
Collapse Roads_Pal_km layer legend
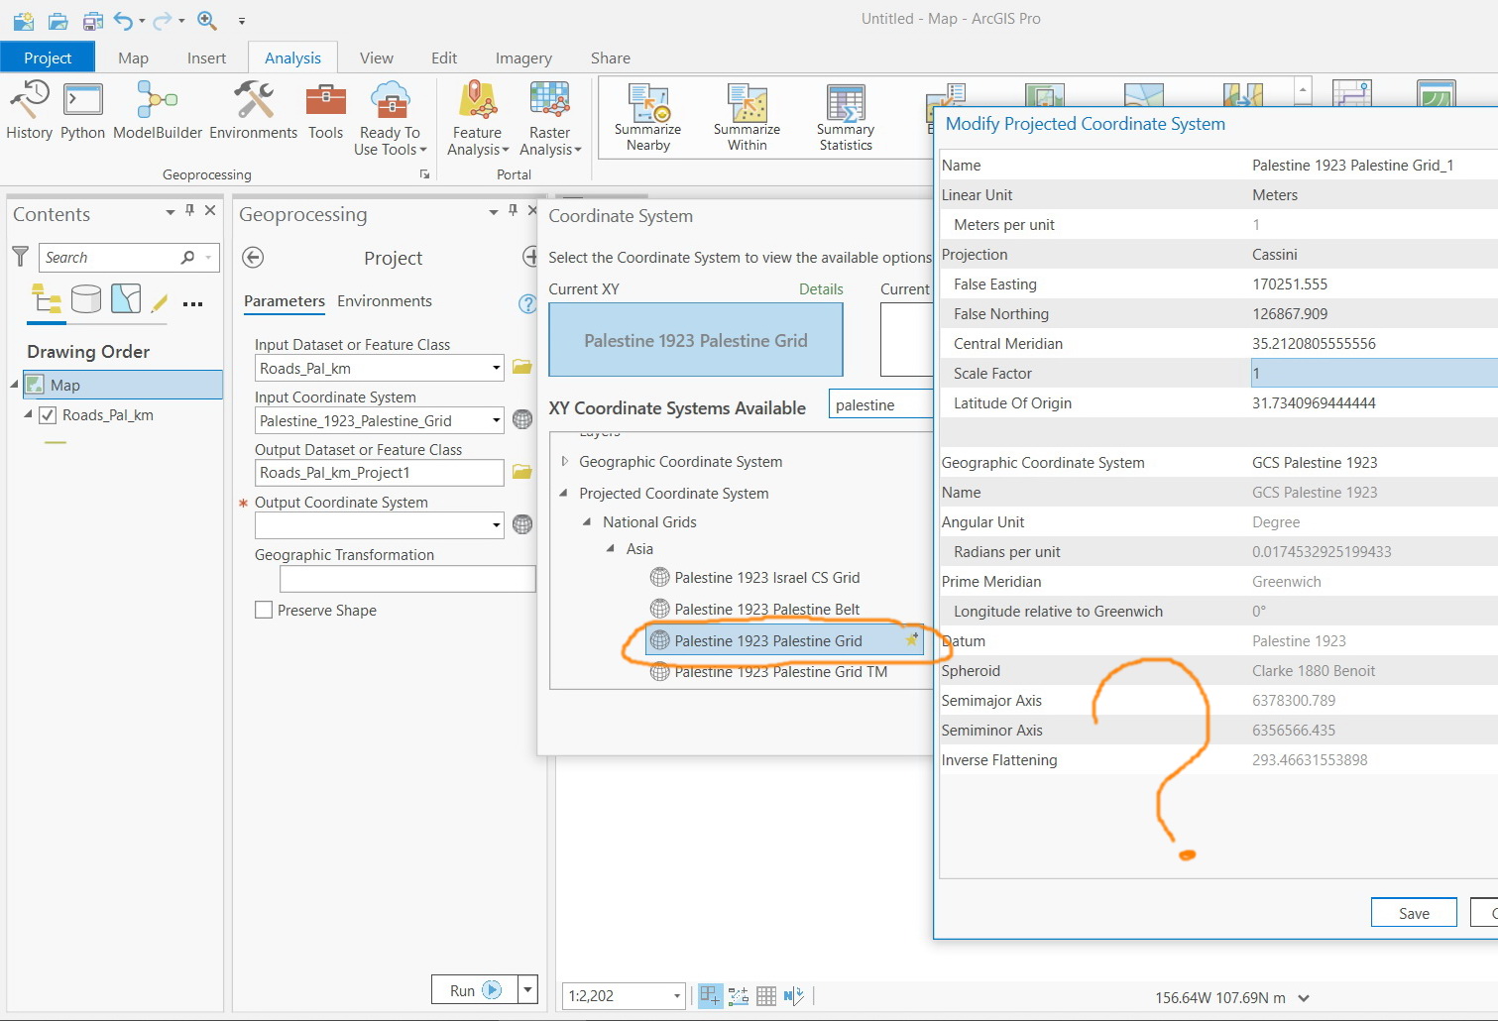tap(28, 414)
